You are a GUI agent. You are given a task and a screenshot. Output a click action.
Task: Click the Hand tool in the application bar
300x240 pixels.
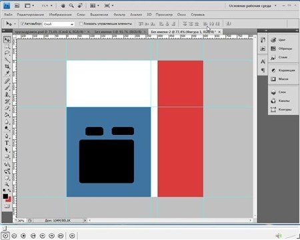point(63,6)
